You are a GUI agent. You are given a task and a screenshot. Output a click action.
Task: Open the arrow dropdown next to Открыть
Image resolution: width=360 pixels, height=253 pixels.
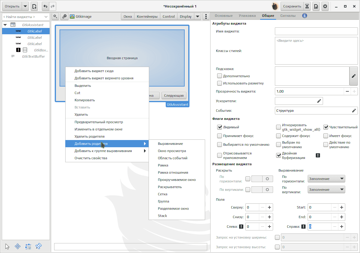click(x=25, y=6)
